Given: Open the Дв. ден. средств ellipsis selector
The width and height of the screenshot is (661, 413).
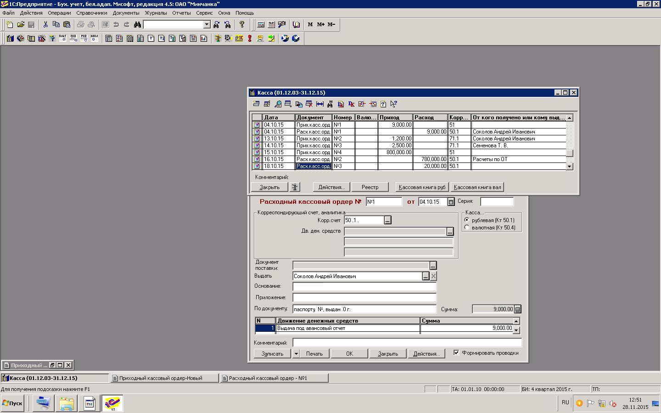Looking at the screenshot, I should 450,231.
